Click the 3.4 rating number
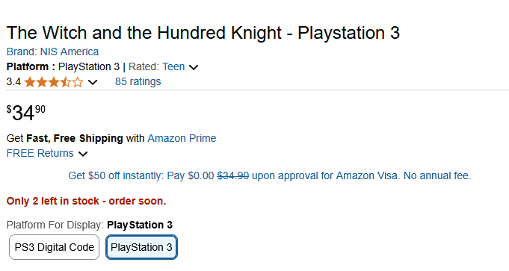509x271 pixels. (13, 81)
